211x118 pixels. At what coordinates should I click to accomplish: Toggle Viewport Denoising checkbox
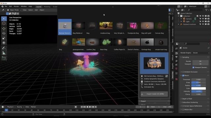(x=194, y=68)
